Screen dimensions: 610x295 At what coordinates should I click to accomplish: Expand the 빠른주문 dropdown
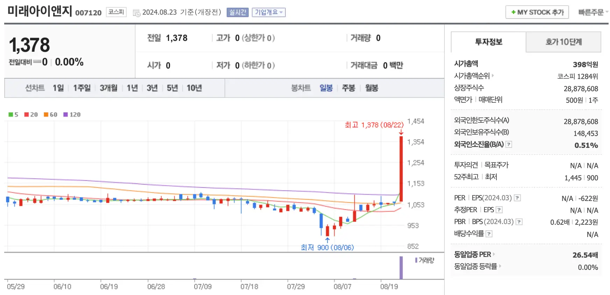(593, 12)
